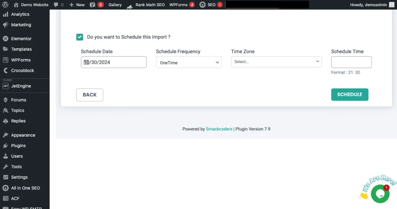Image resolution: width=397 pixels, height=209 pixels.
Task: Open the + New admin bar menu
Action: coord(77,5)
